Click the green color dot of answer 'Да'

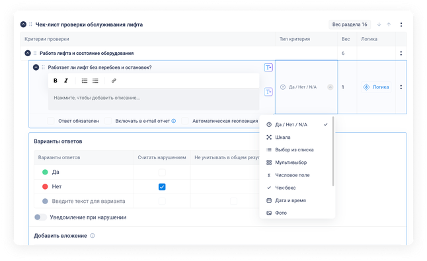(45, 172)
